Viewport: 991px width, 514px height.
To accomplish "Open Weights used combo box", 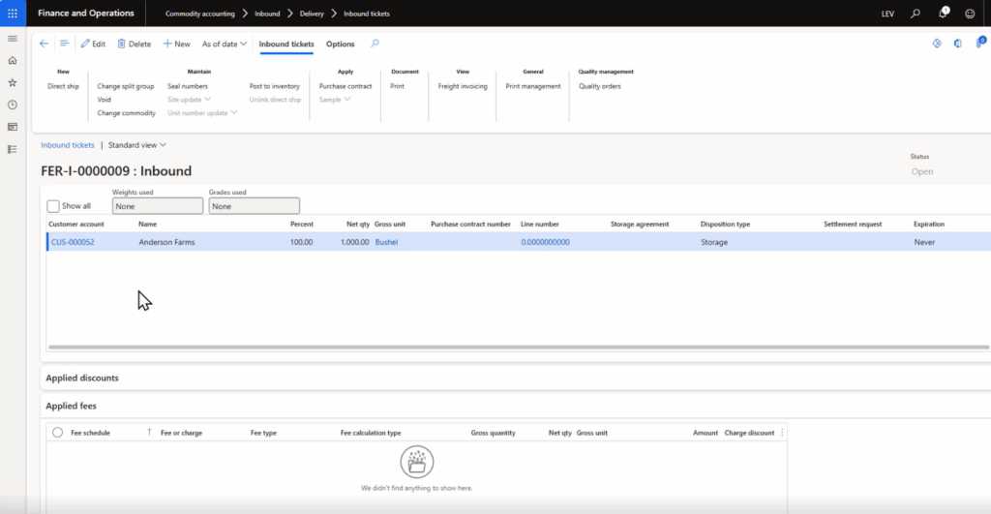I will pos(158,206).
